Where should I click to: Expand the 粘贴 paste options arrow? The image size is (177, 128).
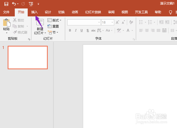pyautogui.click(x=7, y=33)
